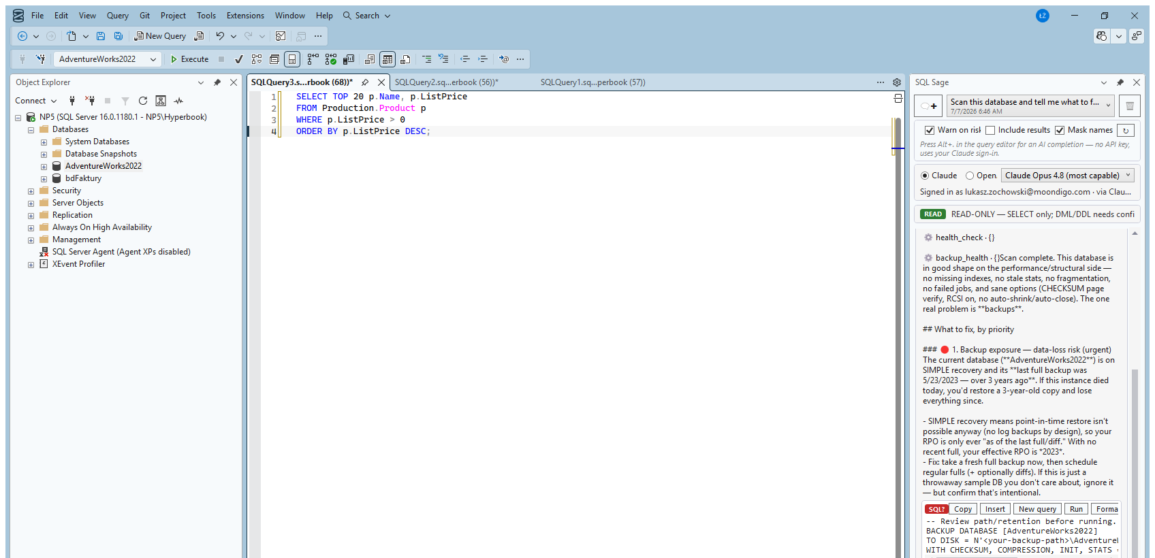Select XEvent Profiler node
The image size is (1155, 558).
tap(78, 264)
